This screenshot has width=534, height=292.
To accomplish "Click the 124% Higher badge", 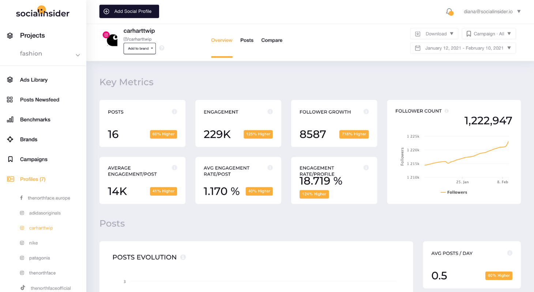I will (314, 194).
